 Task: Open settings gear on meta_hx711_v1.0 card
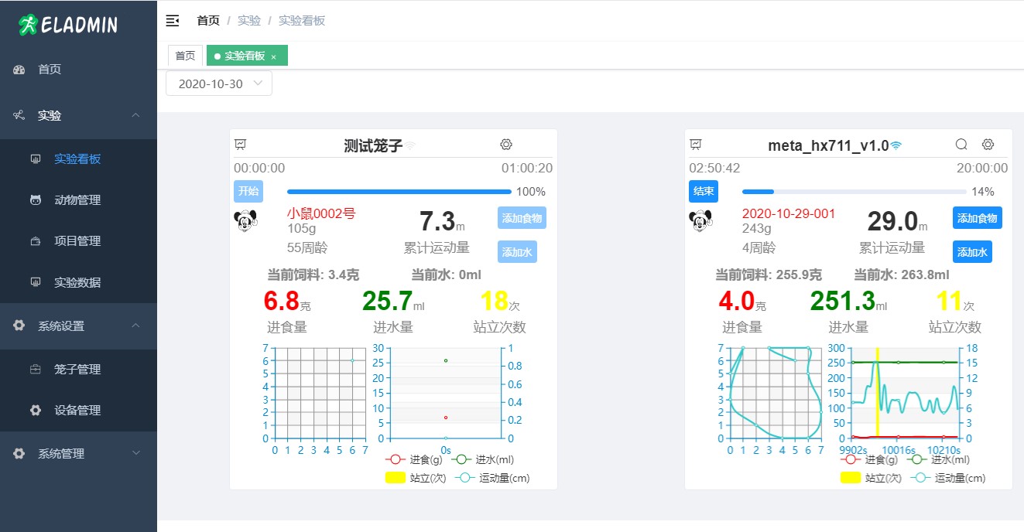point(988,145)
